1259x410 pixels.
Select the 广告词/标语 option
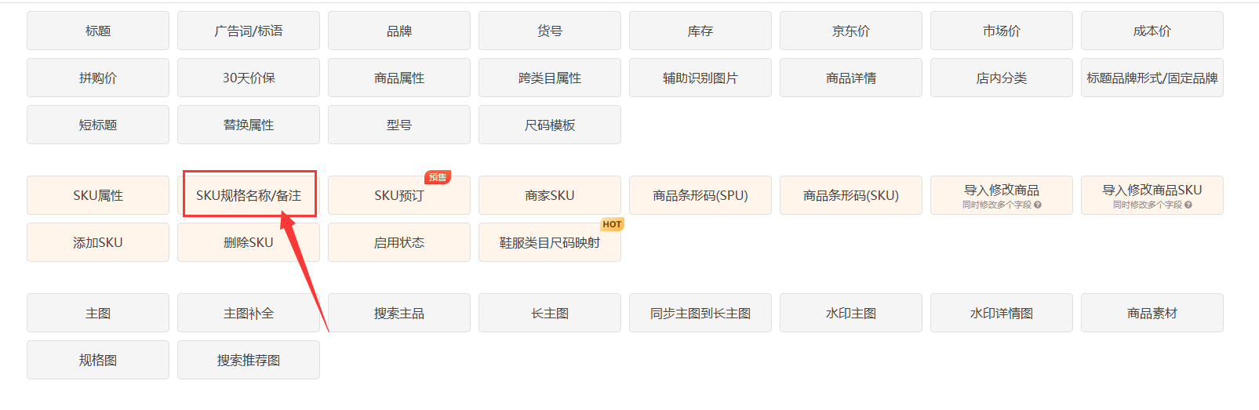pos(249,31)
